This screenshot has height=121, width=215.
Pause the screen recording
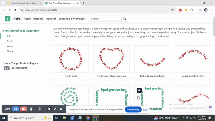(16, 109)
